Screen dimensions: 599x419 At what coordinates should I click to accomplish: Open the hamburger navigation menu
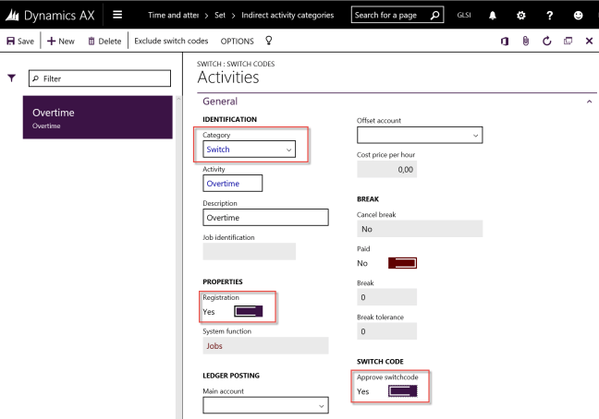(117, 15)
